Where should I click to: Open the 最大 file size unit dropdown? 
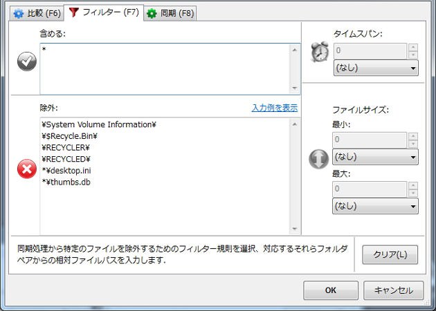pyautogui.click(x=375, y=207)
